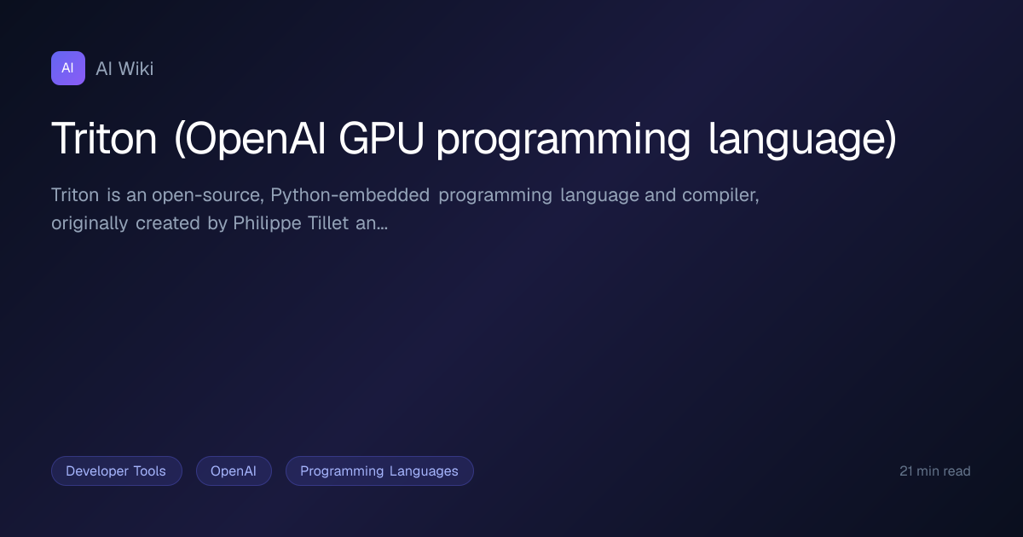Click the article description starting 'Triton is an open-source'
The width and height of the screenshot is (1023, 537).
click(x=405, y=210)
